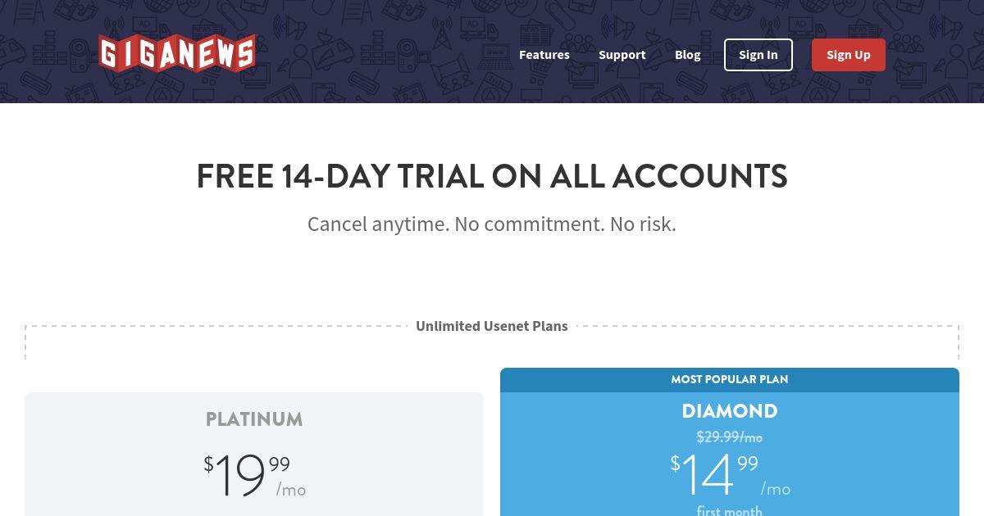
Task: Open the Features menu item
Action: coord(544,55)
